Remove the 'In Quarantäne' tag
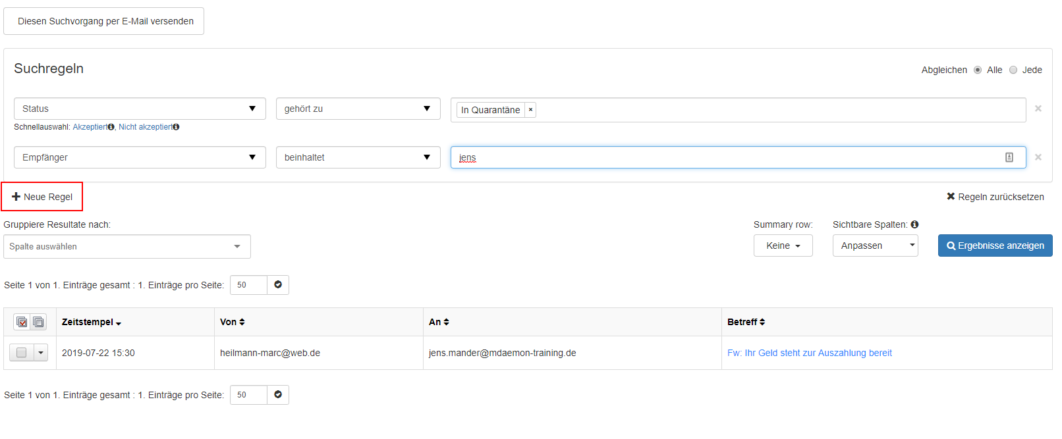 pyautogui.click(x=530, y=110)
